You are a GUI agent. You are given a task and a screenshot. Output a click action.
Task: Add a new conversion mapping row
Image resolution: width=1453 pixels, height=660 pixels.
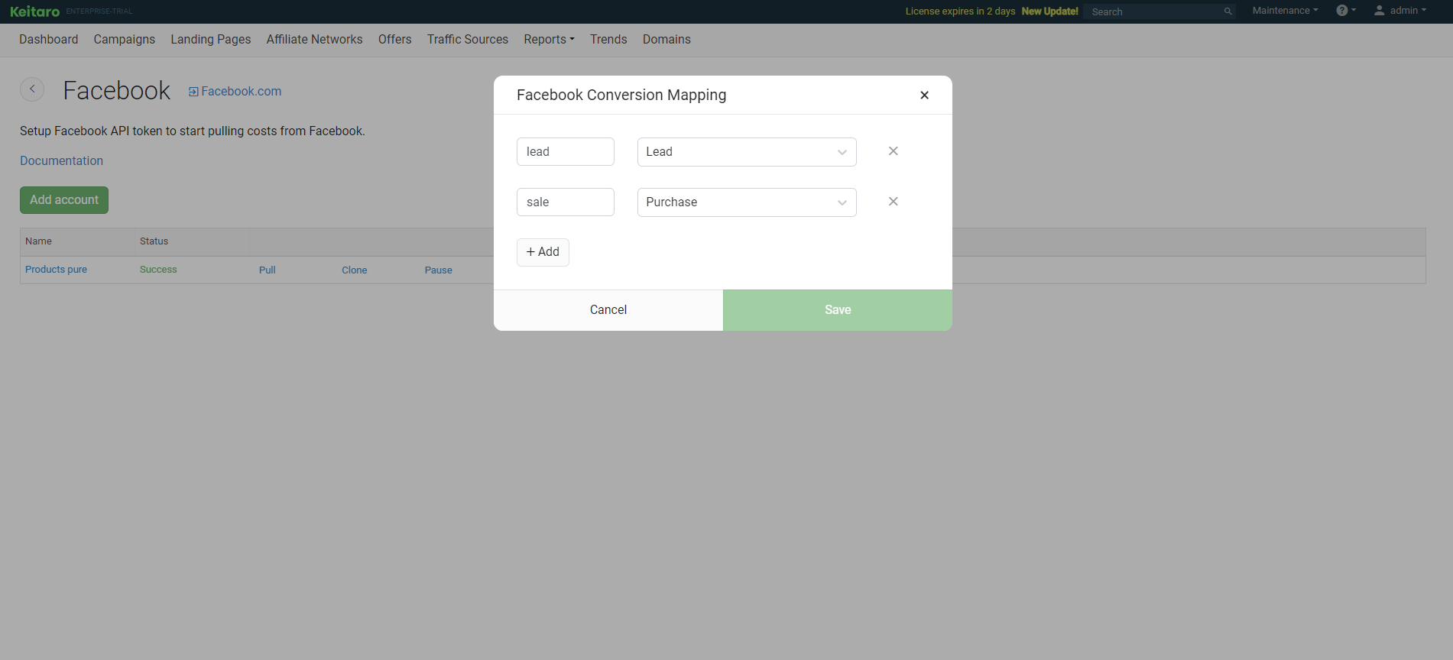point(543,252)
